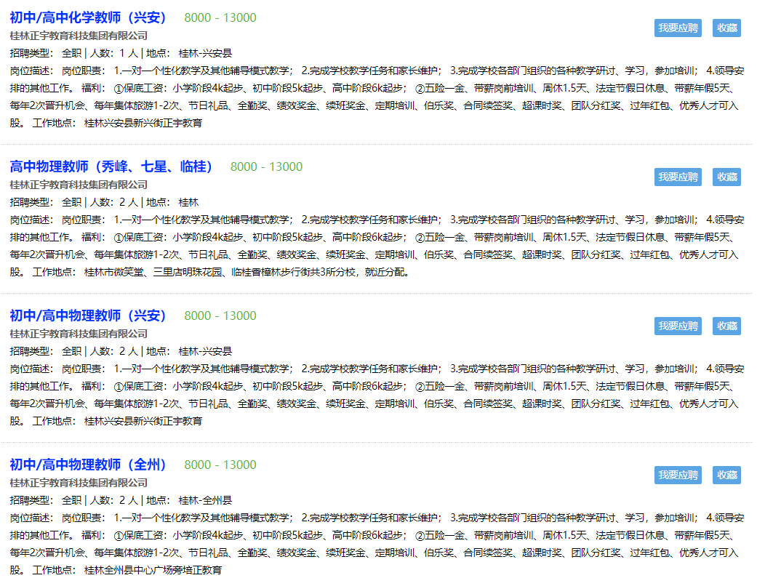Image resolution: width=765 pixels, height=578 pixels.
Task: Click salary 8000 - 13000 of 高中物理教师(秀峰、七星、临桂)
Action: (x=266, y=166)
